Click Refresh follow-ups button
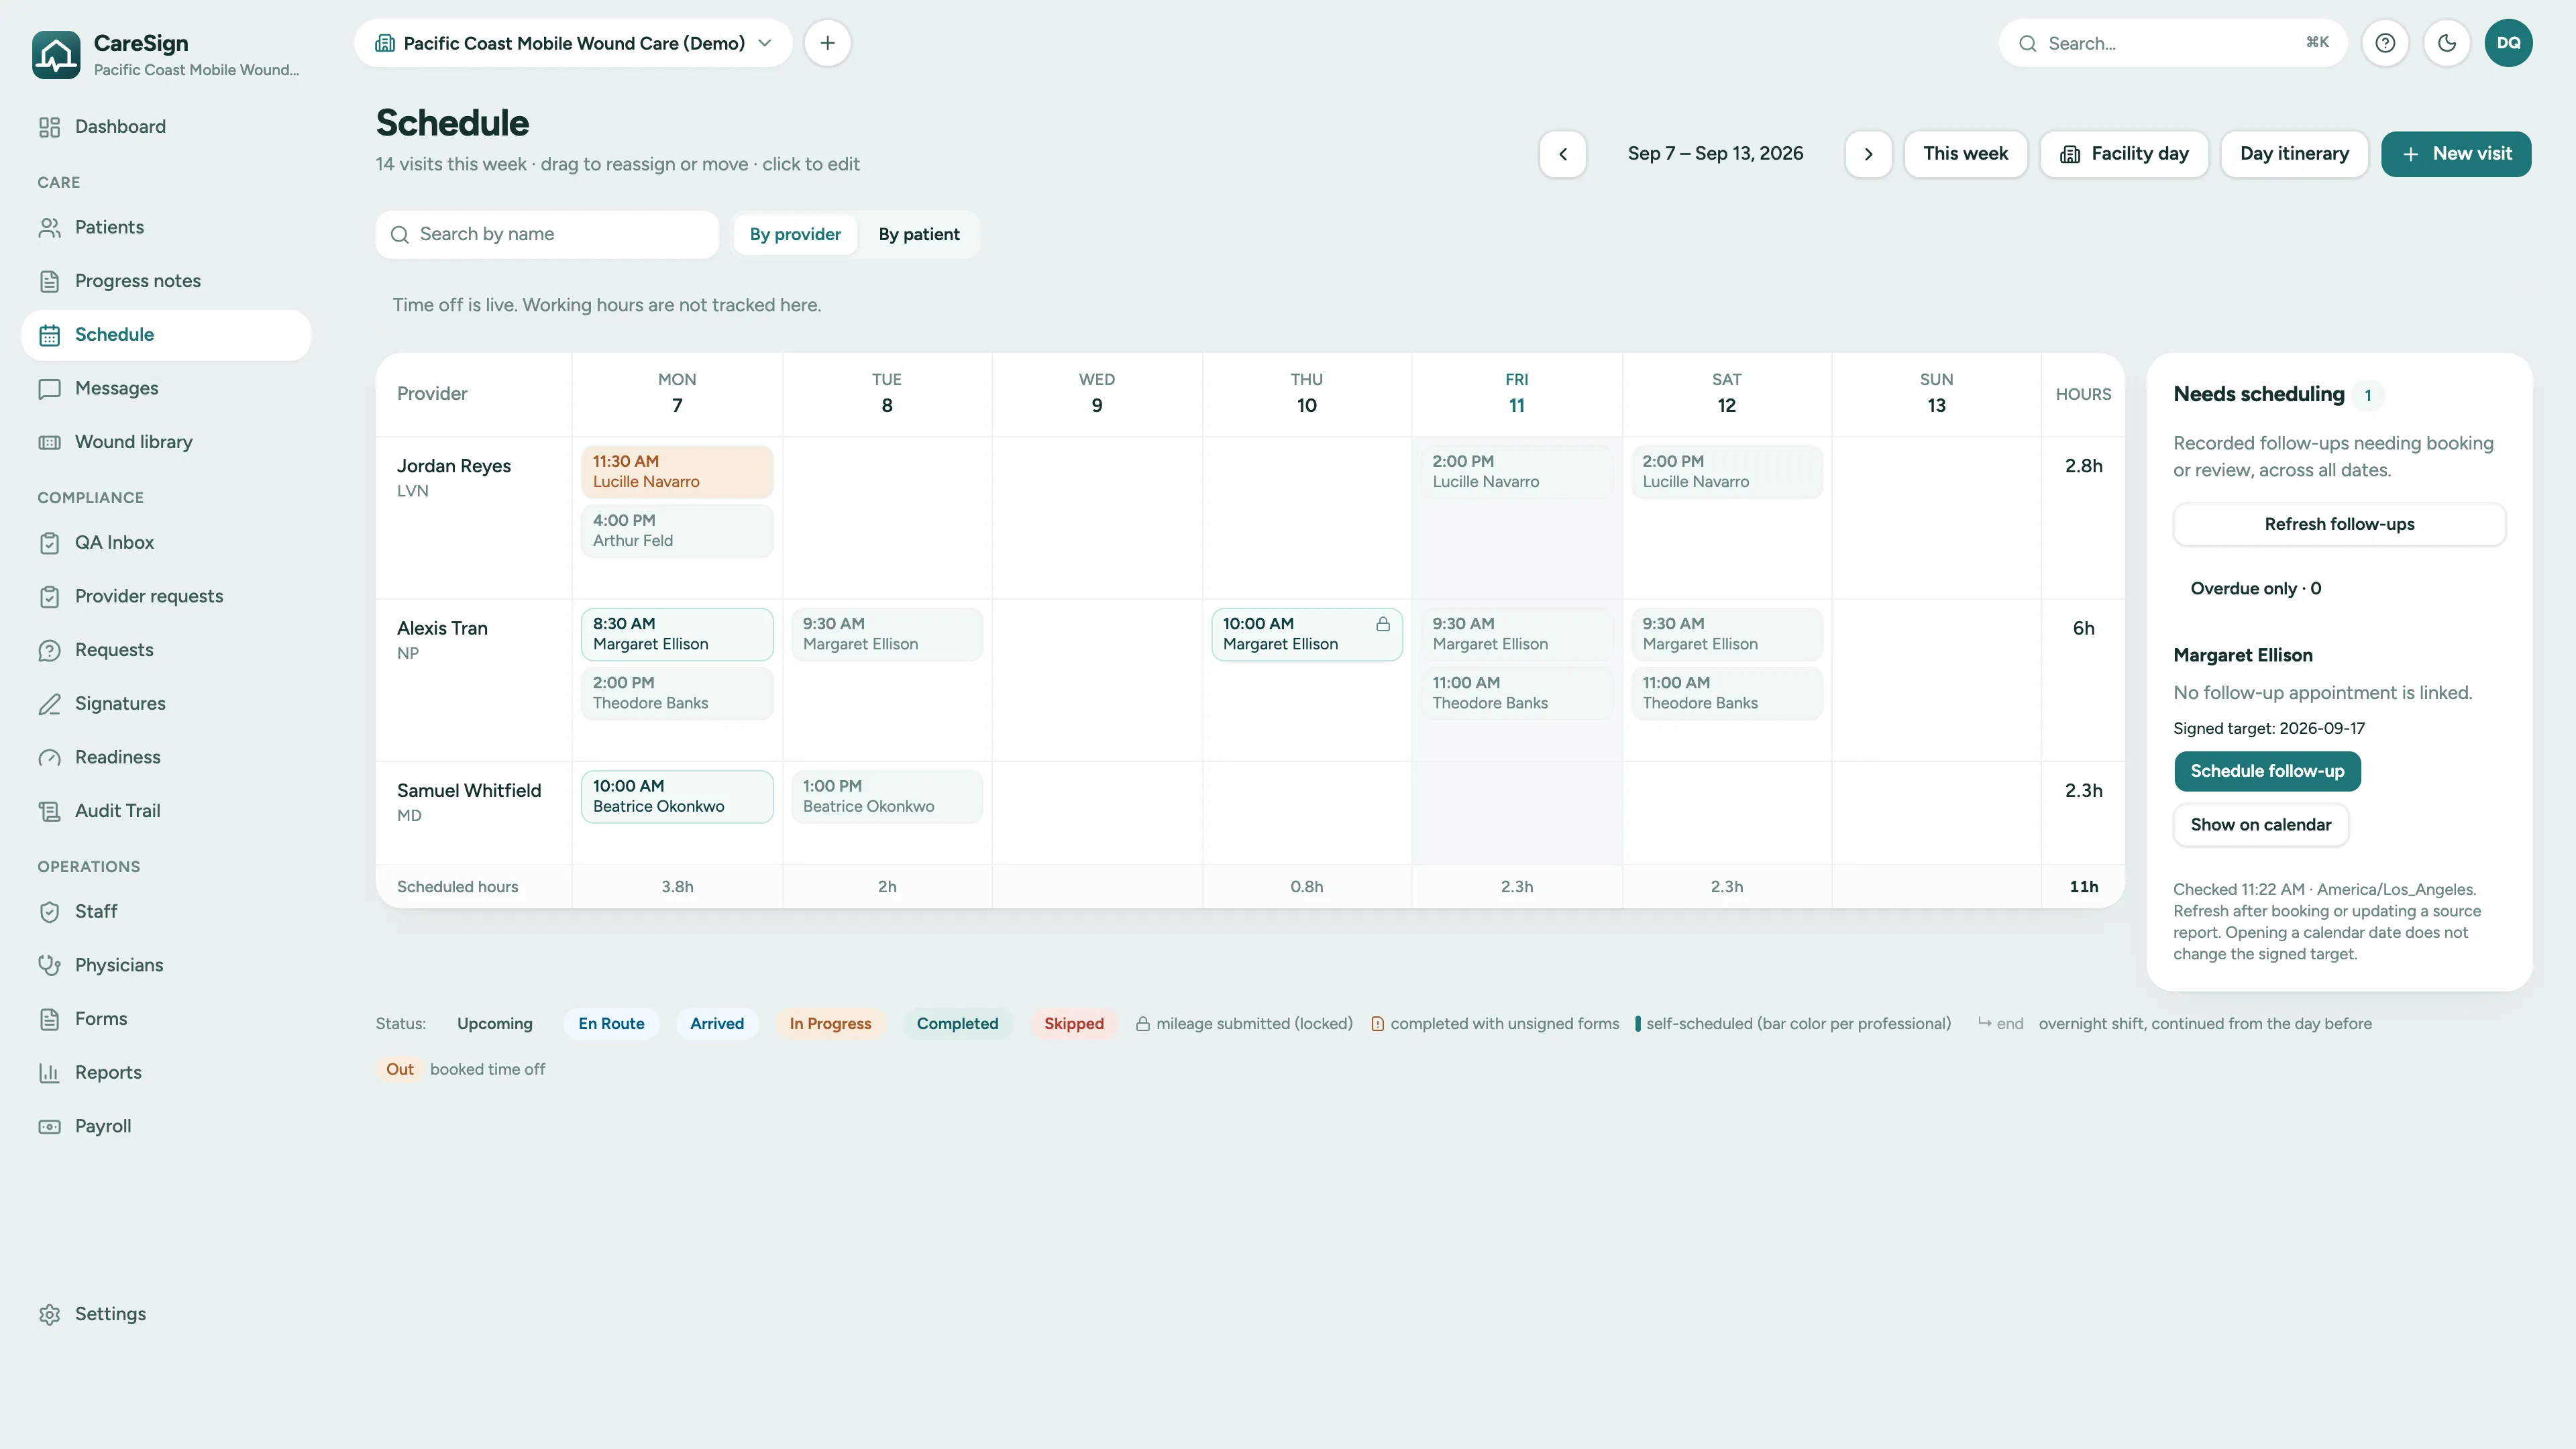The image size is (2576, 1449). tap(2339, 524)
